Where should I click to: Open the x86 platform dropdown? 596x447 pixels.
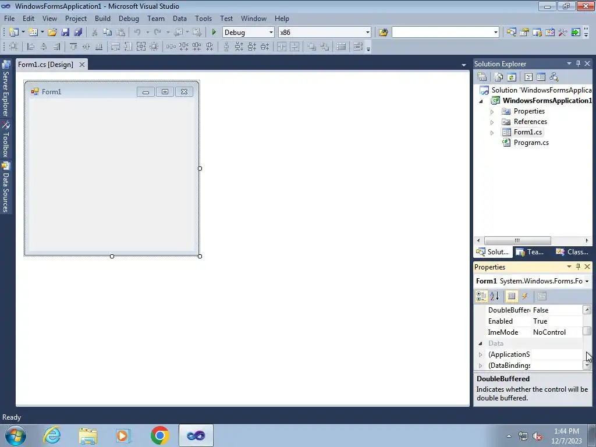(368, 33)
